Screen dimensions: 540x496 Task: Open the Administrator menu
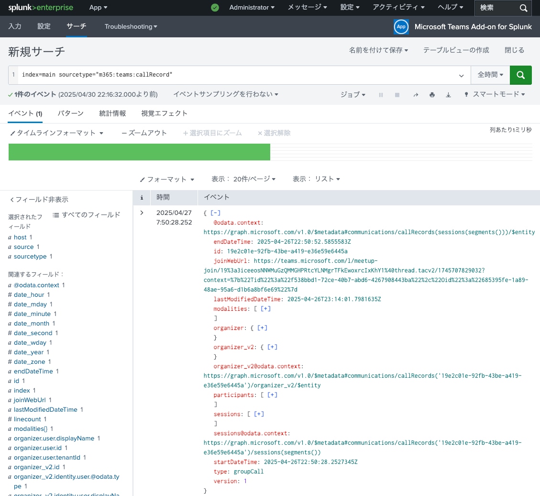[x=252, y=8]
